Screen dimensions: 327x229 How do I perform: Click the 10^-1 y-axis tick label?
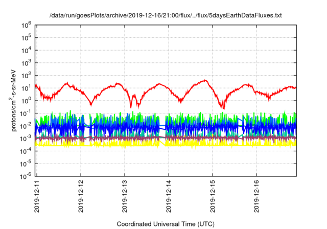coord(26,113)
